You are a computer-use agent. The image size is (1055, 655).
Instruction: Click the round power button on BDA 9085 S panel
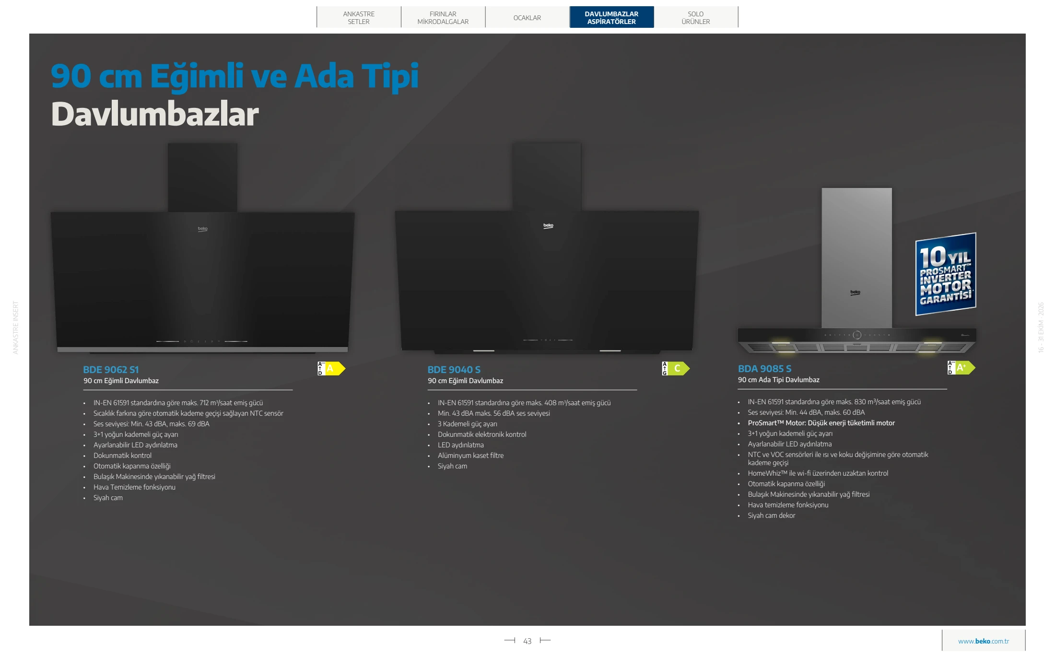pos(857,335)
